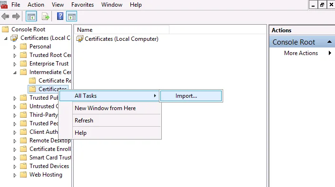Screen dimensions: 335x187
Task: Collapse the Intermediate Certification node arrow
Action: tap(15, 73)
